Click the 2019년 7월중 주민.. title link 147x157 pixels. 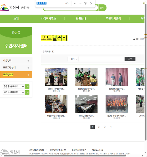click(116, 89)
